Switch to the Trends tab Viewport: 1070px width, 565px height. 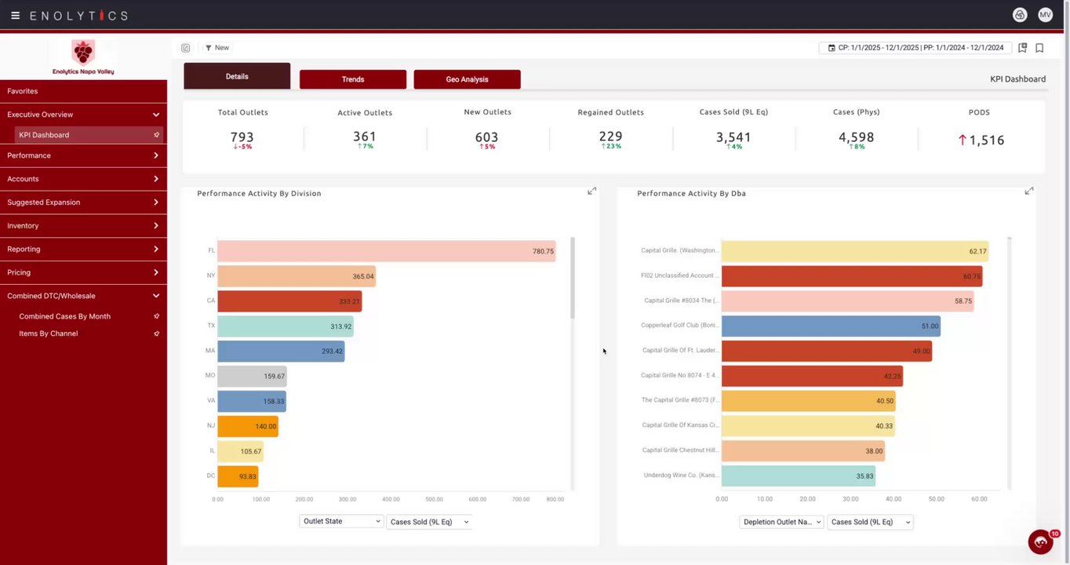coord(353,79)
